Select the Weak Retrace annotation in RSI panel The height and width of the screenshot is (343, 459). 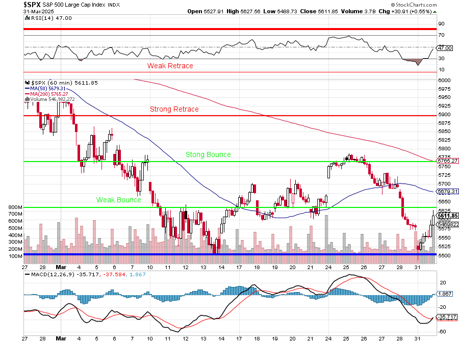[170, 66]
